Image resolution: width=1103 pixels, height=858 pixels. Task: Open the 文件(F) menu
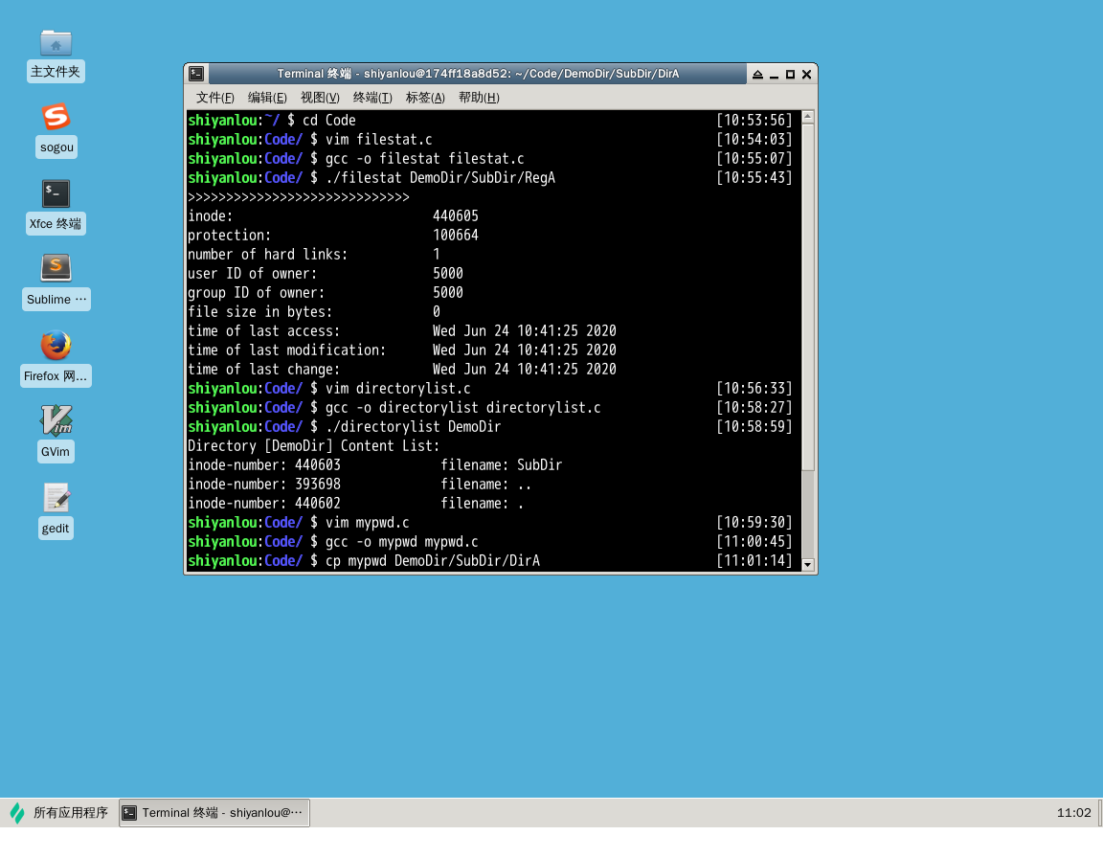click(x=214, y=98)
